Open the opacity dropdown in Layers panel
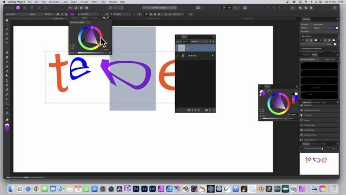This screenshot has width=346, height=195. (x=185, y=42)
